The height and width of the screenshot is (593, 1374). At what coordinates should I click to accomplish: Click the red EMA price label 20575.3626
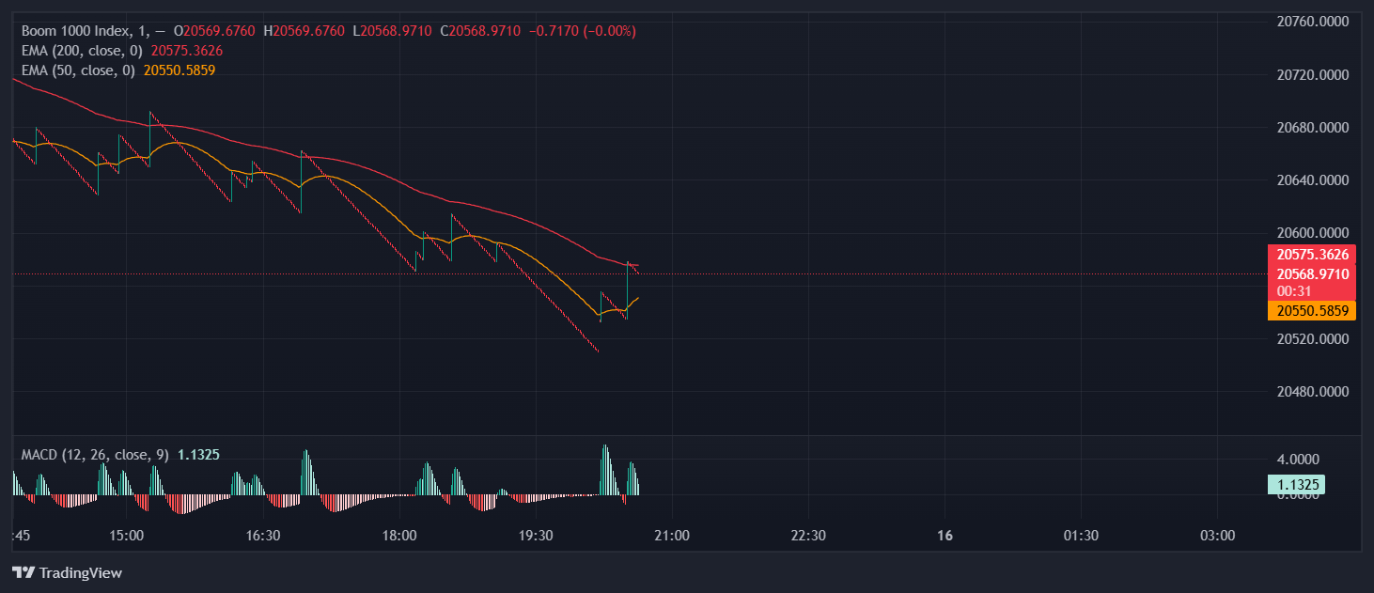click(x=1312, y=254)
